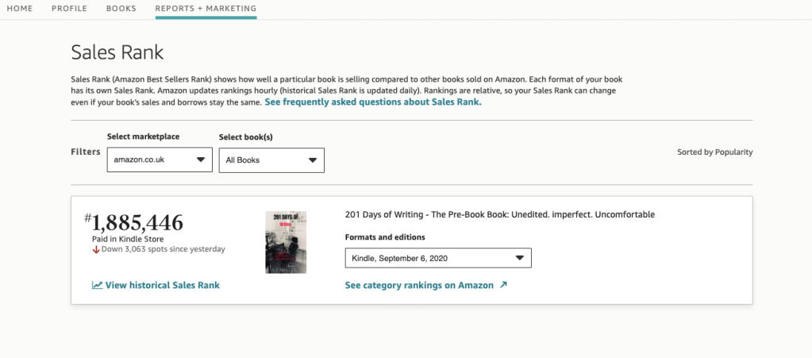Click the Down 3,063 spots since yesterday text
The width and height of the screenshot is (812, 358).
163,249
